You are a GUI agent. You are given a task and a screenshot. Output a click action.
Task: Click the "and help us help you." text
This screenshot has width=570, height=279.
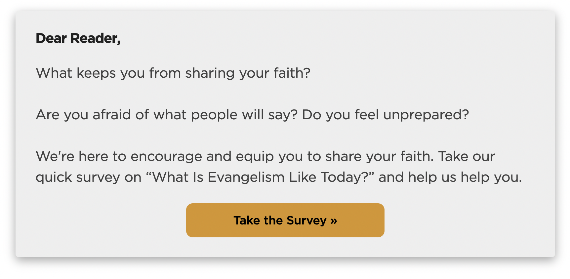pyautogui.click(x=450, y=177)
